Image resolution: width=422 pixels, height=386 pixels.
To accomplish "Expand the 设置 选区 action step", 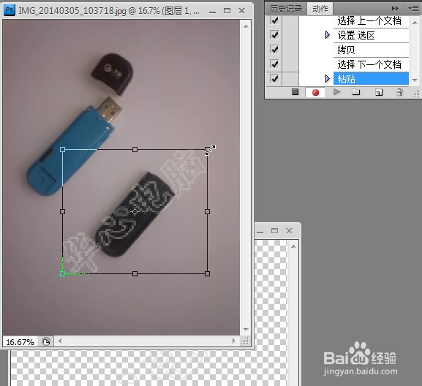I will pyautogui.click(x=327, y=34).
